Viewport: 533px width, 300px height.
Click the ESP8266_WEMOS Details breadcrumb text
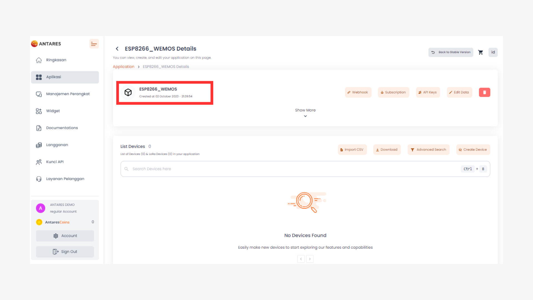tap(166, 67)
